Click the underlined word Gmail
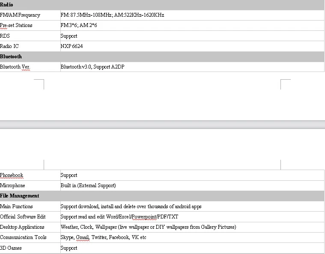The image size is (325, 254). (x=83, y=237)
